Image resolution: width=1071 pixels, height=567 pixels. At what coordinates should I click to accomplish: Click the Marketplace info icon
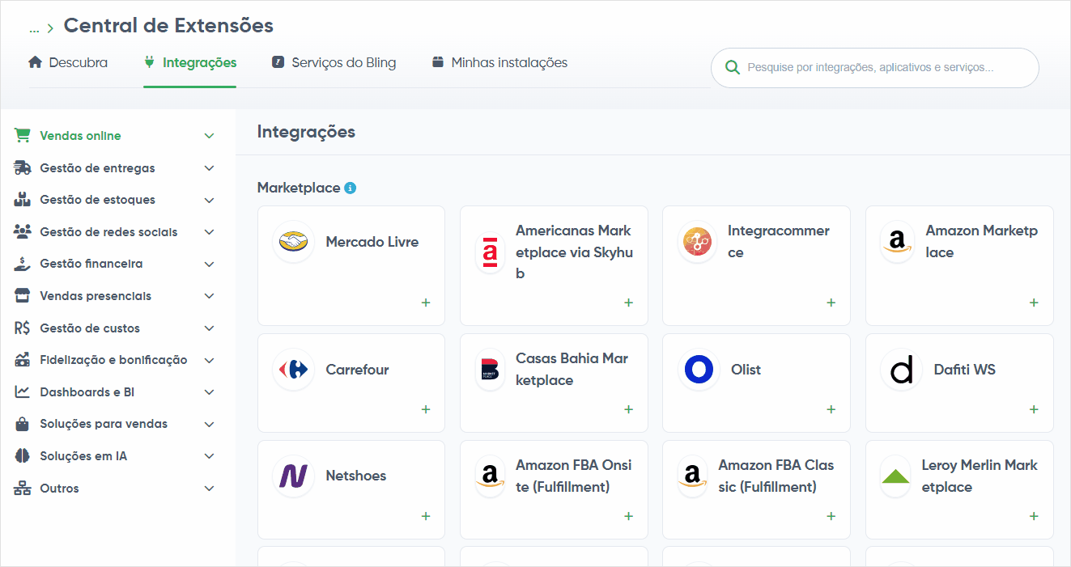[350, 188]
